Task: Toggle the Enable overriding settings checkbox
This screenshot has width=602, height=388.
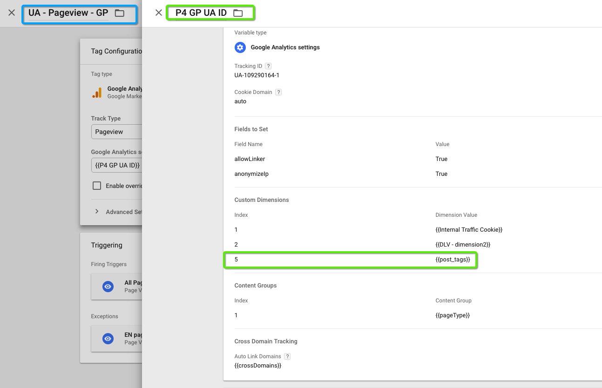Action: pyautogui.click(x=97, y=186)
